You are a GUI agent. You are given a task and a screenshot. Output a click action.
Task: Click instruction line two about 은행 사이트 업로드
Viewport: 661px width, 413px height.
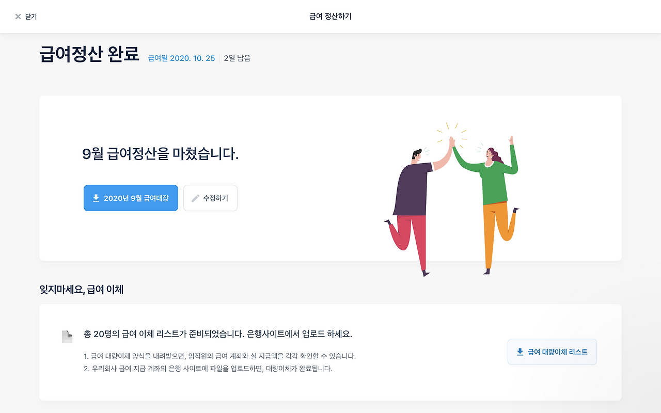click(x=208, y=369)
